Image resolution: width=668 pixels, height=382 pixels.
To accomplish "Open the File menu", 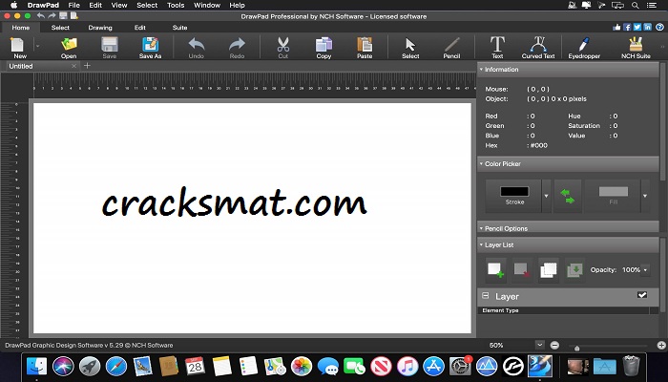I will pyautogui.click(x=74, y=5).
